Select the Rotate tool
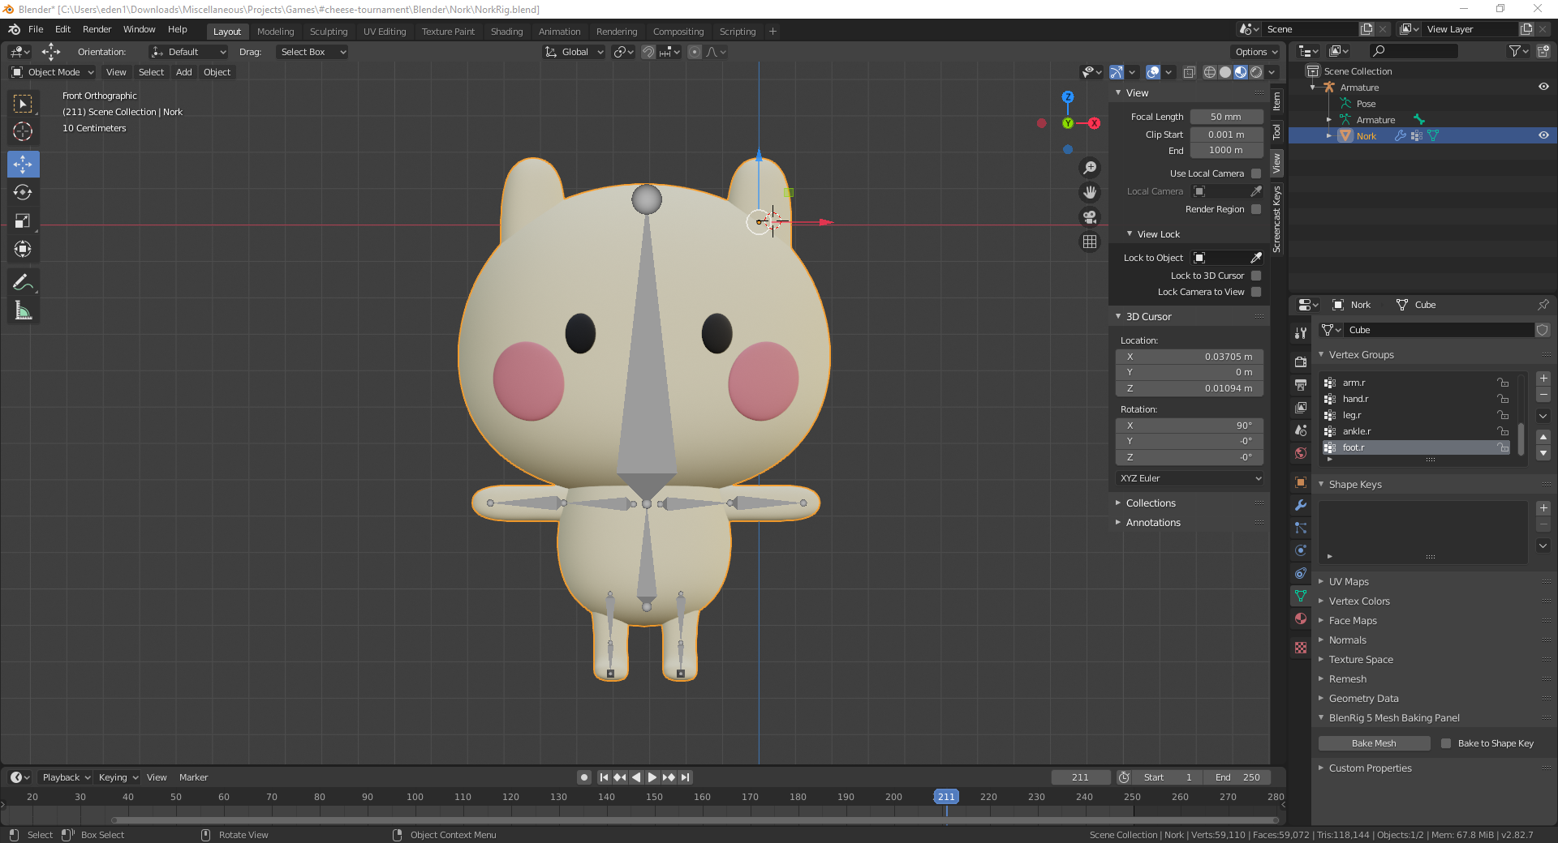Image resolution: width=1558 pixels, height=843 pixels. [23, 192]
